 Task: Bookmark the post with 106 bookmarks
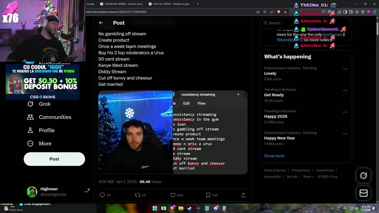click(208, 195)
